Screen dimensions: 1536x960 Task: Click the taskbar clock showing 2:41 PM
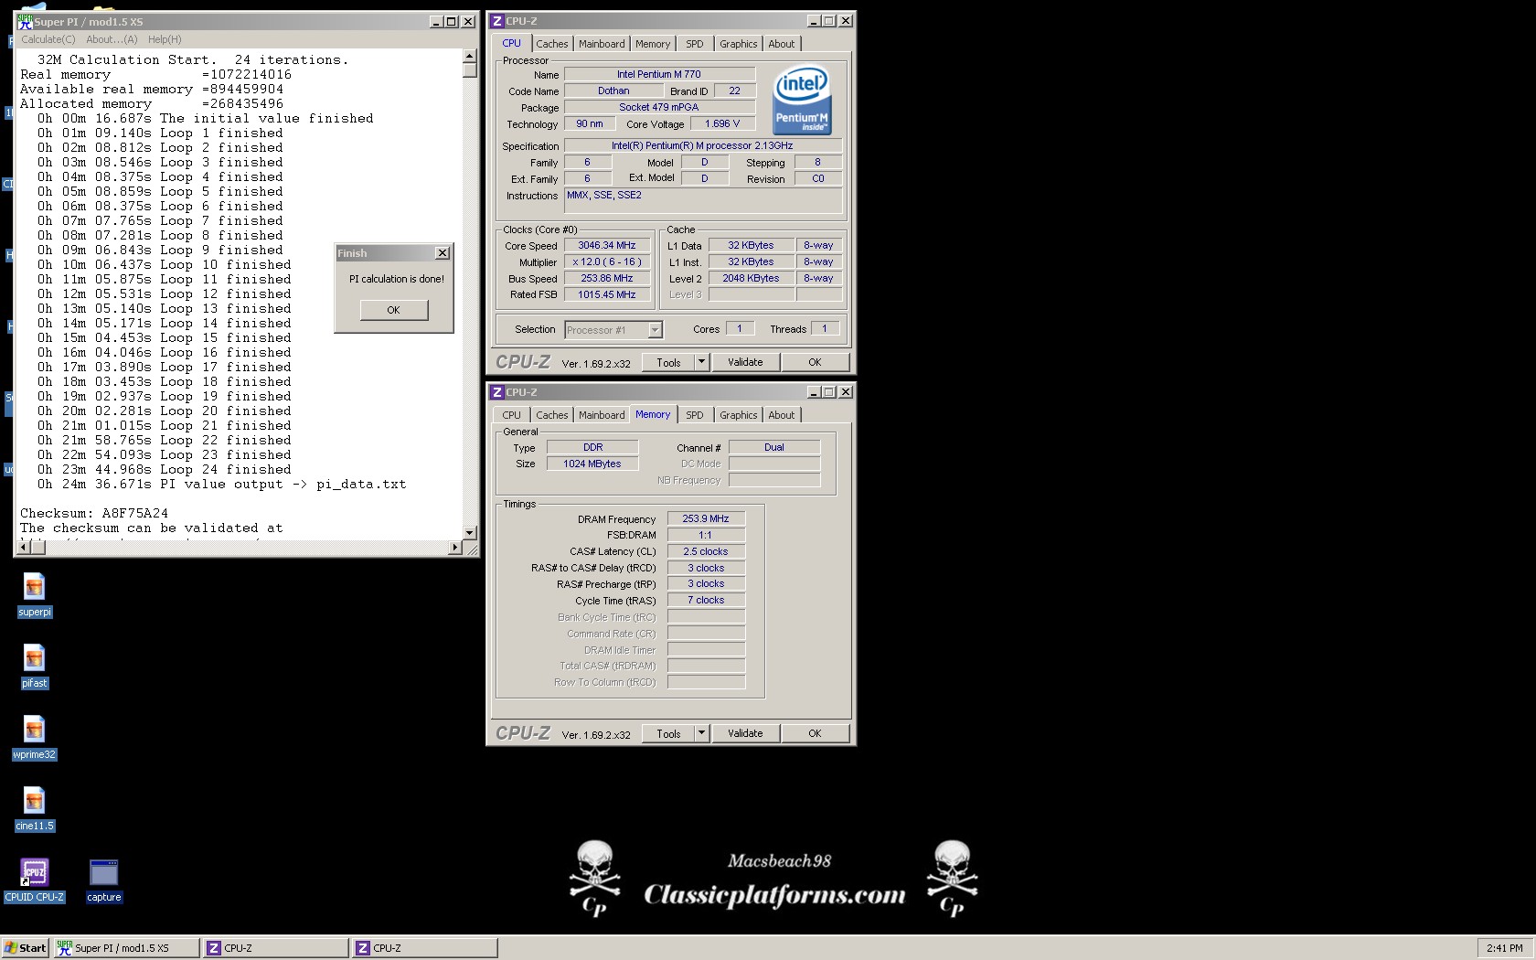(1504, 948)
